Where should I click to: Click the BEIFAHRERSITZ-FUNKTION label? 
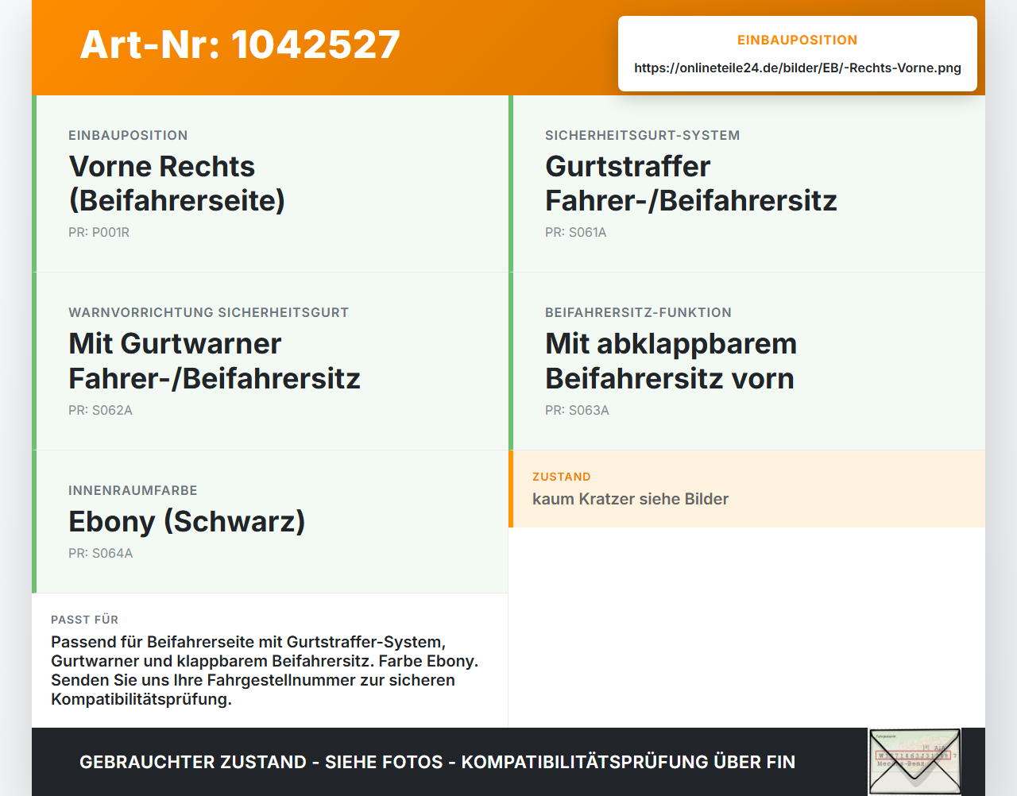coord(638,312)
